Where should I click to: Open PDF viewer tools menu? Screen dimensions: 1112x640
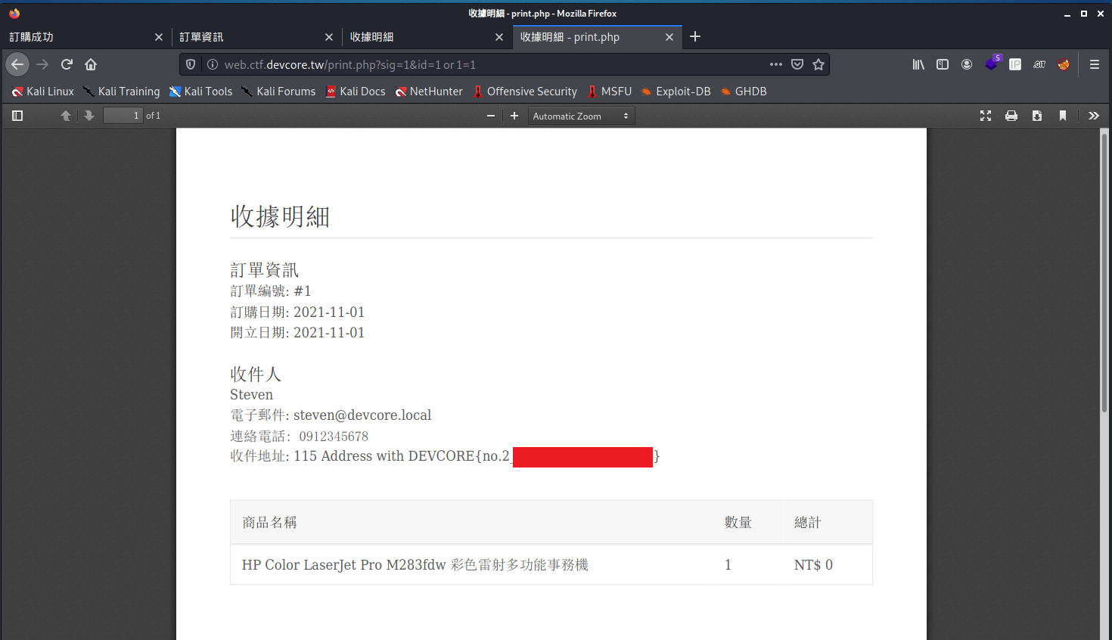pos(1093,116)
